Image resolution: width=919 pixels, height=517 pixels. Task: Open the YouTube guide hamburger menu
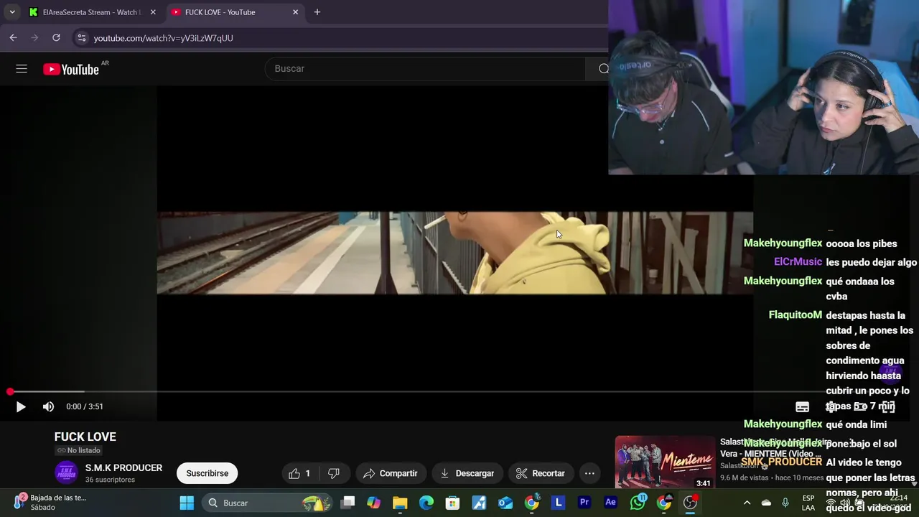22,69
